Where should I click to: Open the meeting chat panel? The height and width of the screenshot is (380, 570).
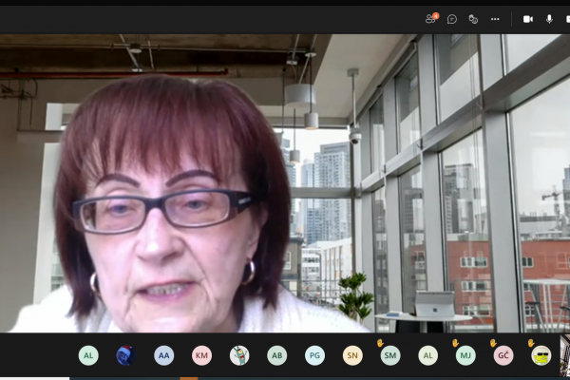tap(452, 19)
